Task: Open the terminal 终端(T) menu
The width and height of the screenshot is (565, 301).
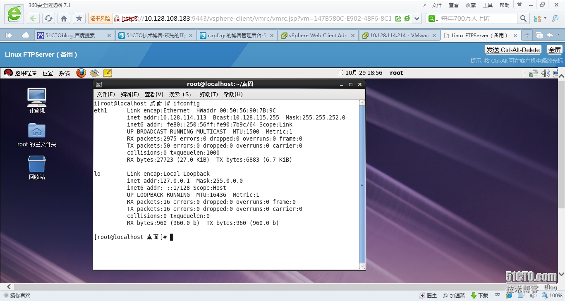Action: coord(208,94)
